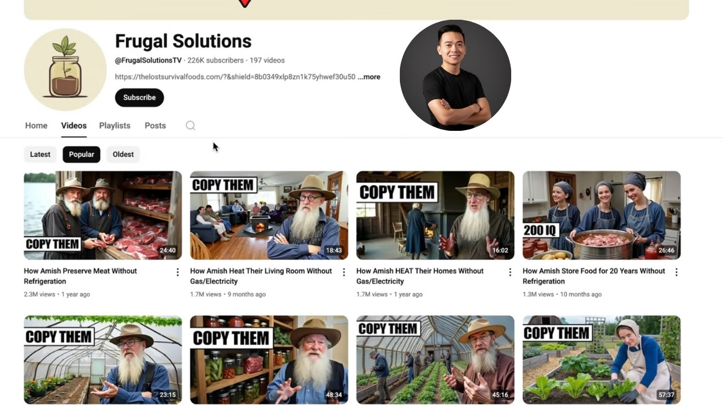Image resolution: width=723 pixels, height=406 pixels.
Task: Click the Subscribe button
Action: 139,97
